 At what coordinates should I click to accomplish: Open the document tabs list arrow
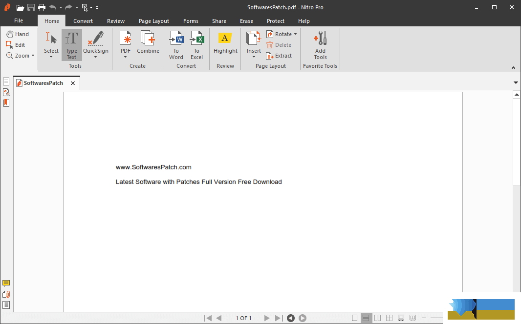click(x=516, y=82)
